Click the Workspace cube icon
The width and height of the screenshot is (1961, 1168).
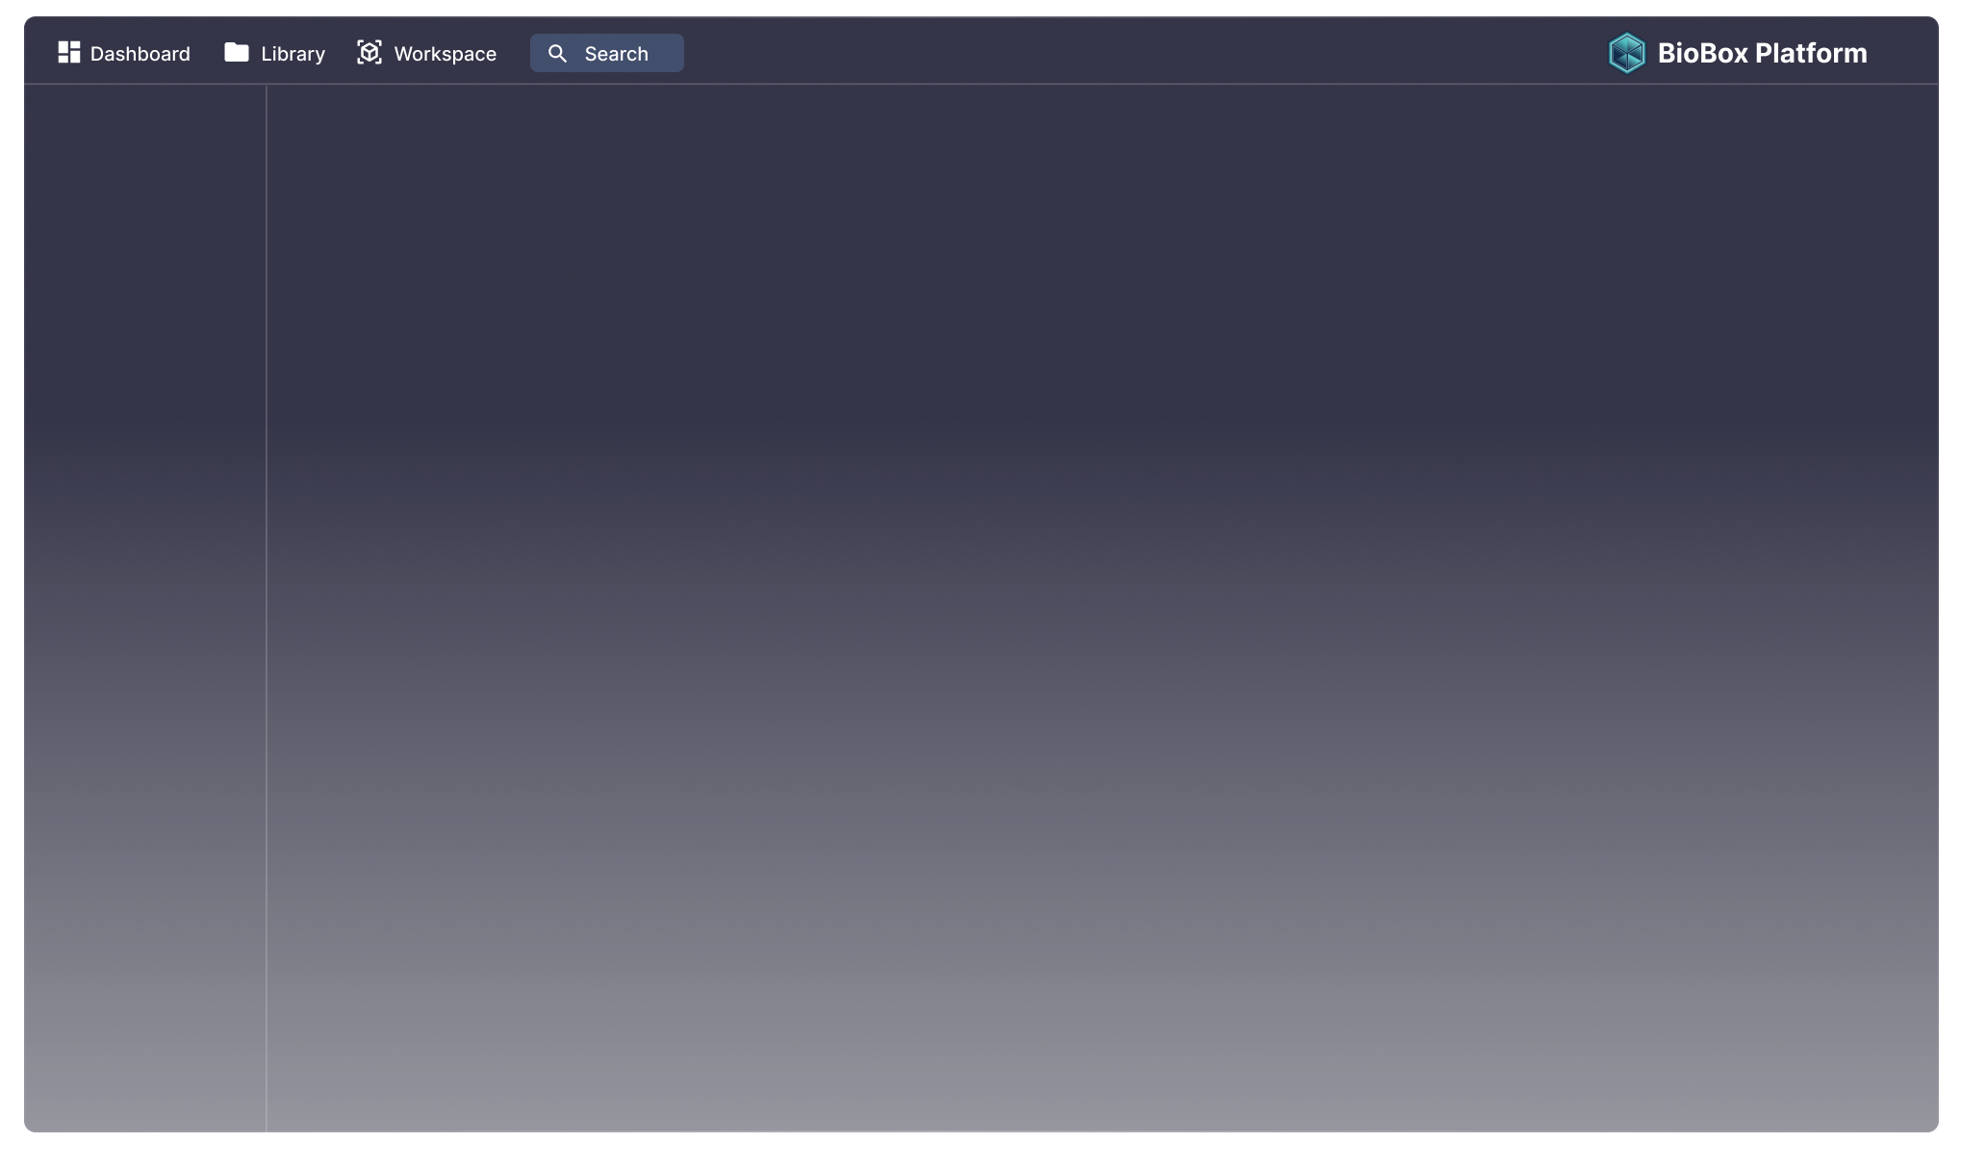pyautogui.click(x=369, y=53)
